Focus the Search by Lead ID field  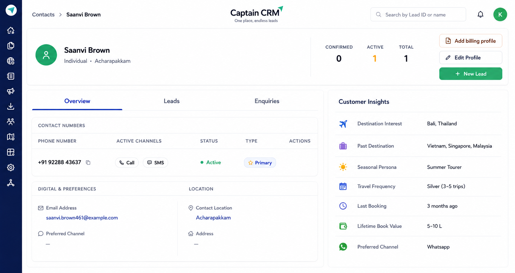click(418, 14)
